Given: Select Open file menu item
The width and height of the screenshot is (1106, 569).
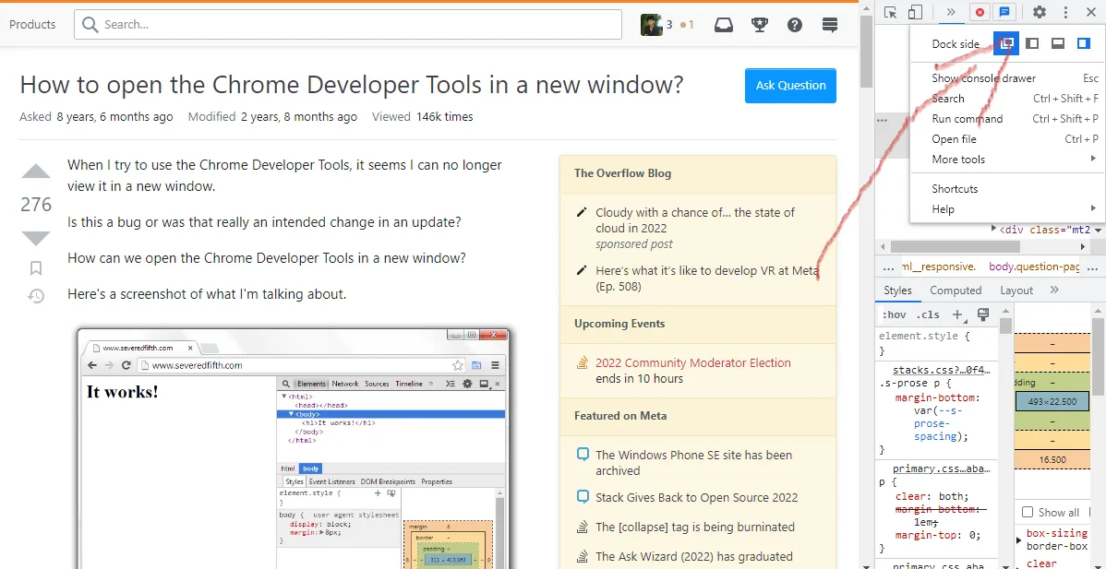Looking at the screenshot, I should coord(1007,138).
